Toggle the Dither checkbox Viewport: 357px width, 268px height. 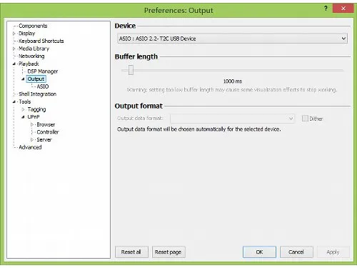point(305,119)
